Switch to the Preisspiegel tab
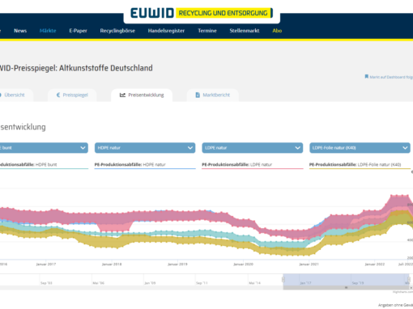This screenshot has width=413, height=309. pos(72,95)
